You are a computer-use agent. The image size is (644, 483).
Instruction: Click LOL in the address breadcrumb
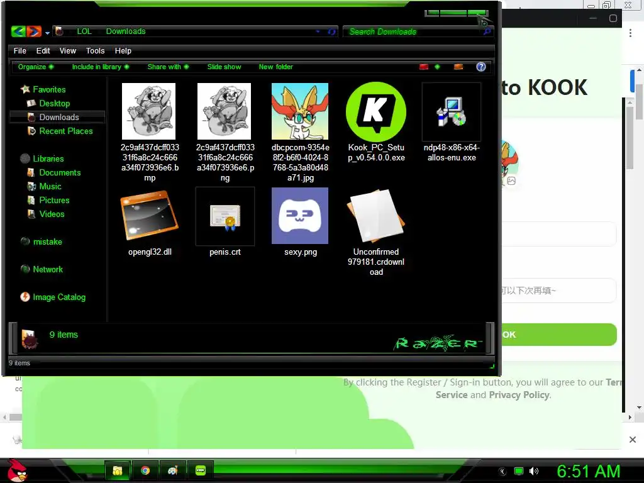pos(84,31)
